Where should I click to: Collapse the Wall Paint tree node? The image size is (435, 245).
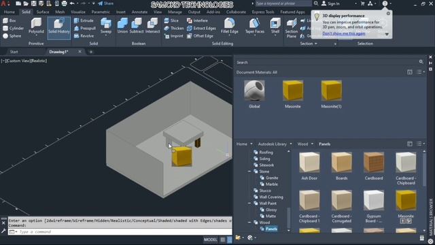pyautogui.click(x=249, y=203)
